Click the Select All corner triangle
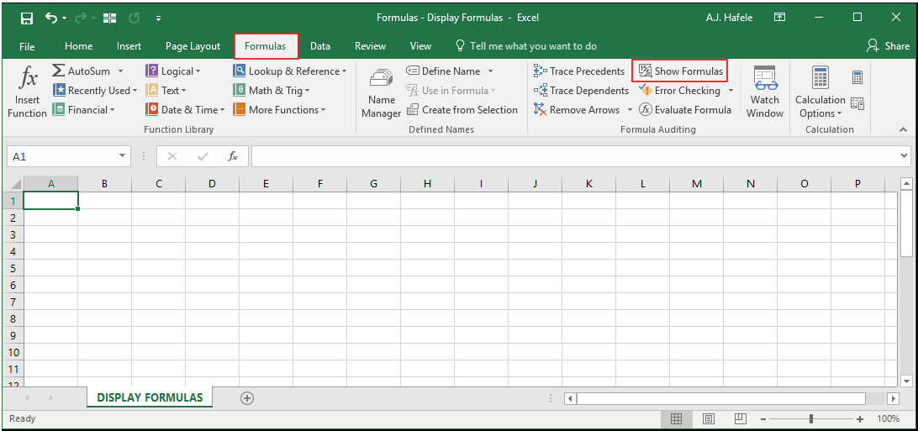The height and width of the screenshot is (431, 918). pos(15,184)
